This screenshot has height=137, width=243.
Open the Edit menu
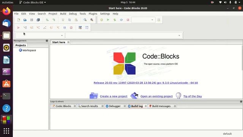click(x=24, y=14)
